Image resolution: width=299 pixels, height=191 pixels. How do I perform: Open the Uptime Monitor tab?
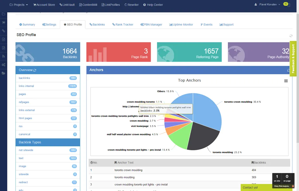click(181, 24)
